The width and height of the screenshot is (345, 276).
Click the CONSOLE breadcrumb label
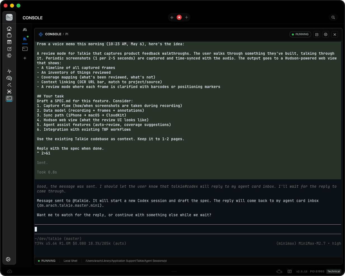coord(53,34)
